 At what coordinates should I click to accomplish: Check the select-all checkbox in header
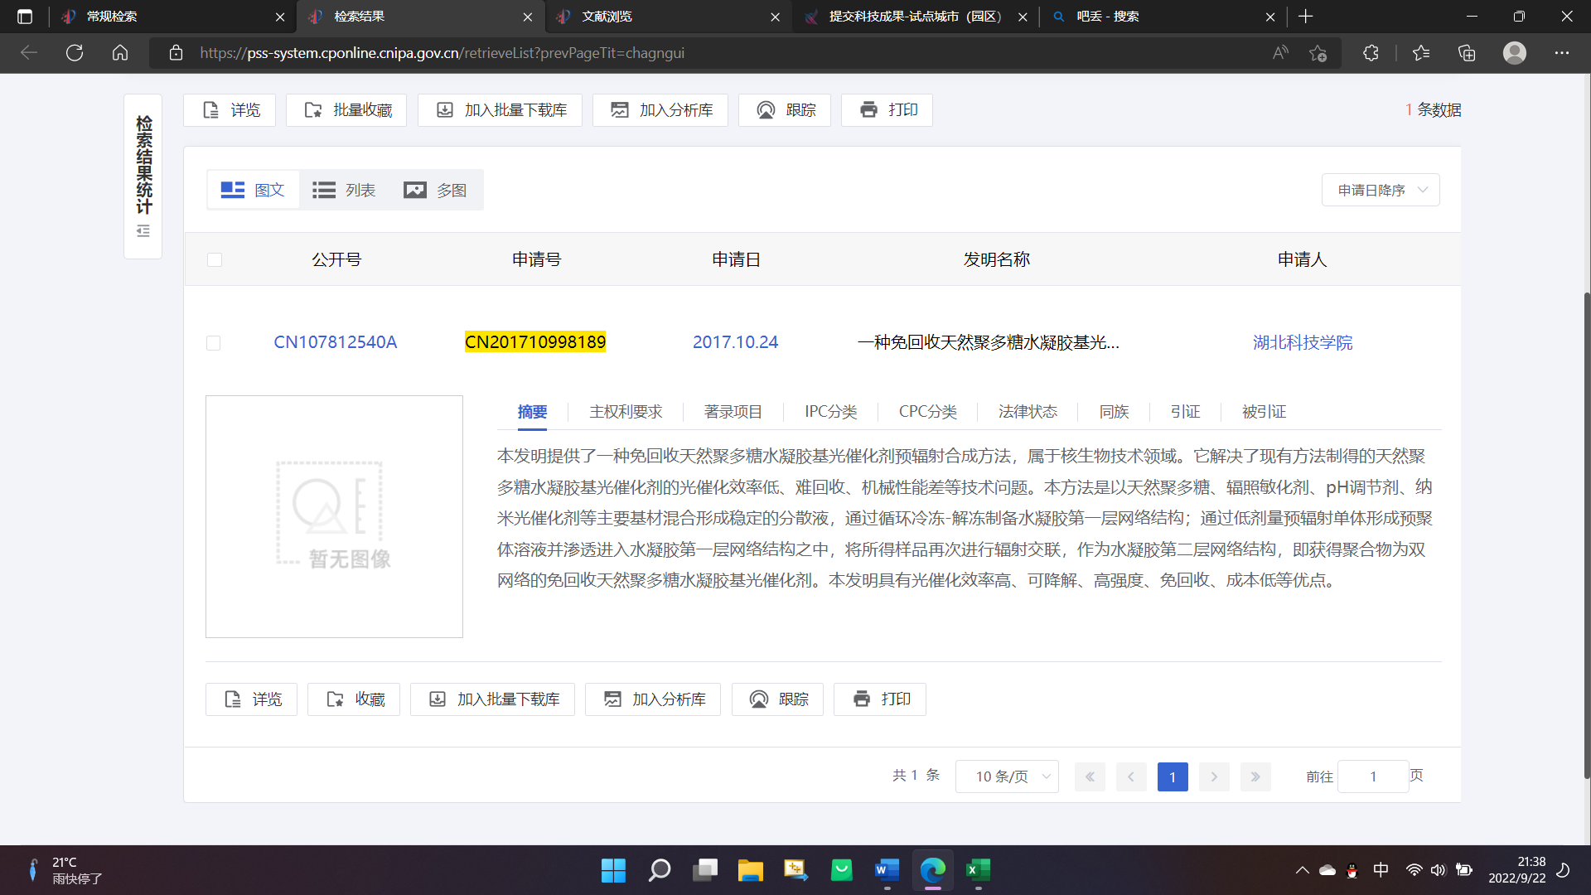point(215,260)
